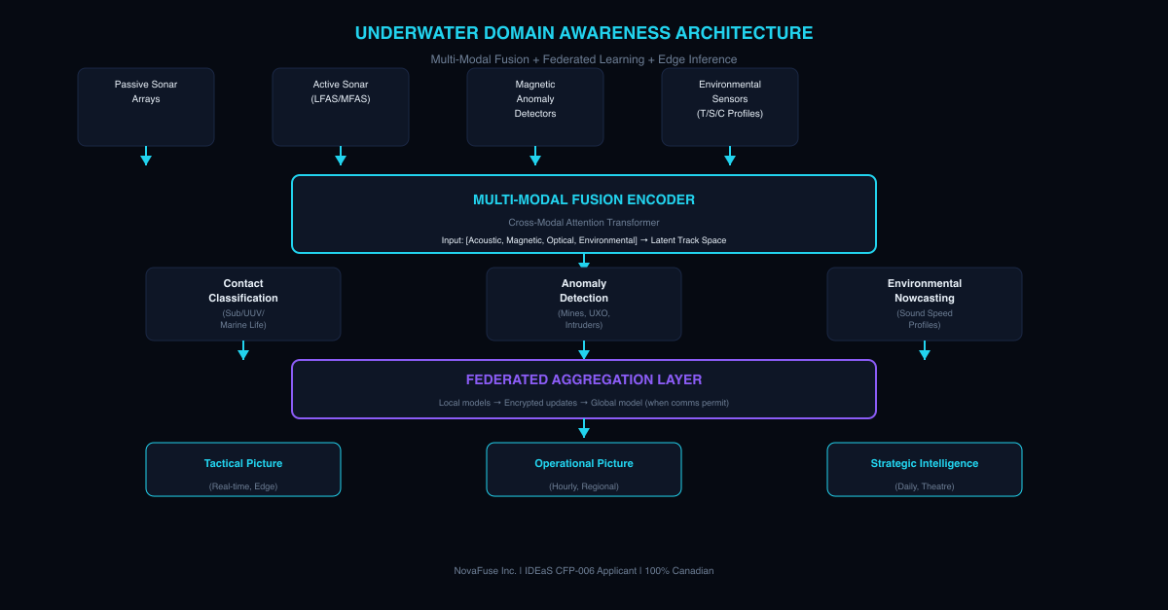
Task: Click the Multi-Modal Fusion Encoder block
Action: pos(584,214)
